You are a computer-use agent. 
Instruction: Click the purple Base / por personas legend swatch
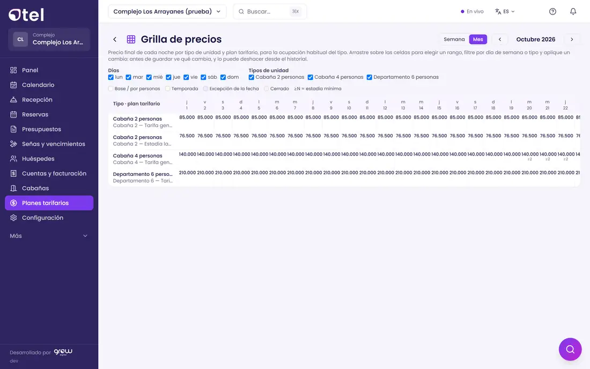110,89
